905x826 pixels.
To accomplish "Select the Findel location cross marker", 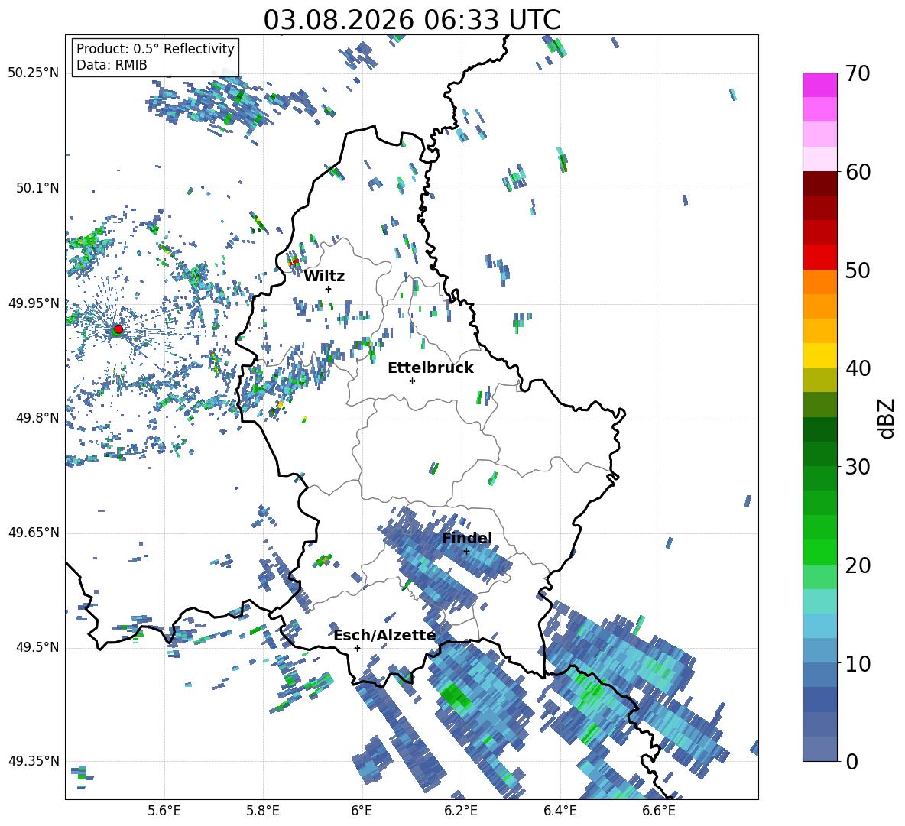I will click(466, 552).
